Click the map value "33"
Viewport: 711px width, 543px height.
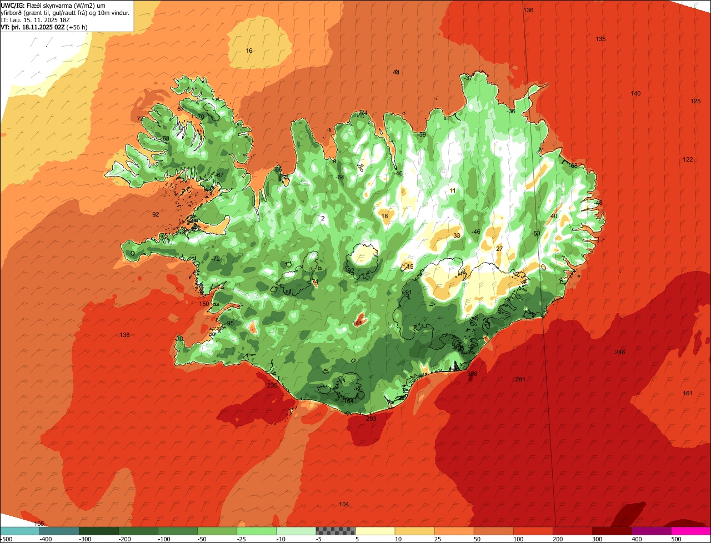(x=457, y=235)
